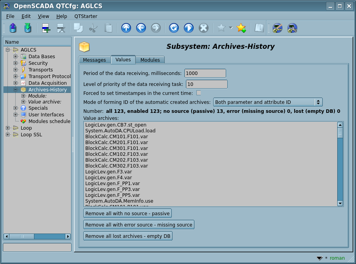Click the value archives scroll down arrow
This screenshot has width=356, height=264.
click(340, 203)
